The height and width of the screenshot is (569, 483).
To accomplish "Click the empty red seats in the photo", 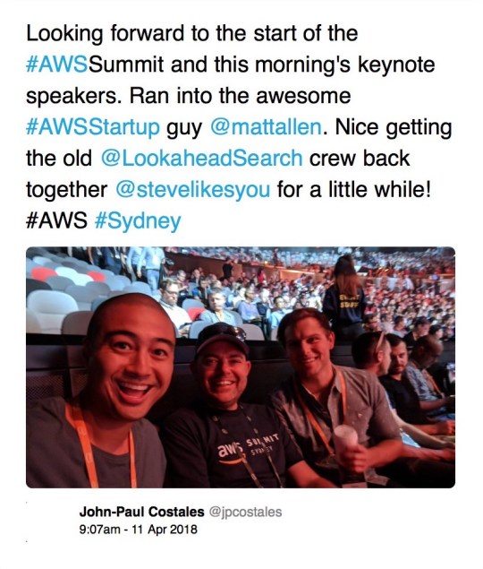I will [44, 274].
